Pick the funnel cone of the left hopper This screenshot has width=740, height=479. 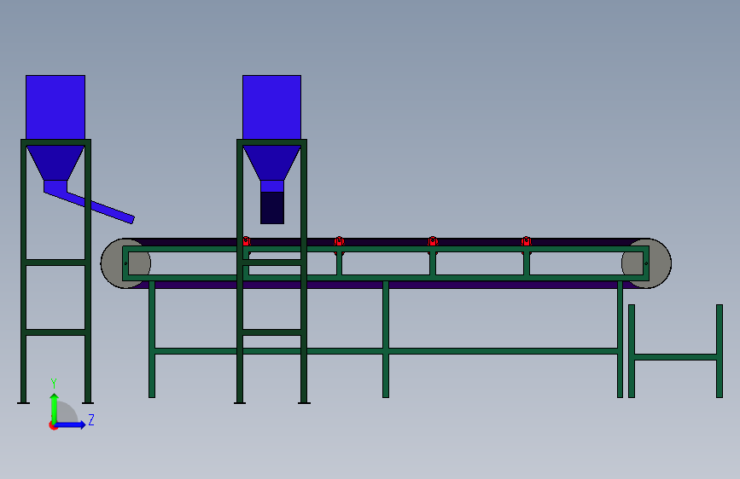coord(55,163)
